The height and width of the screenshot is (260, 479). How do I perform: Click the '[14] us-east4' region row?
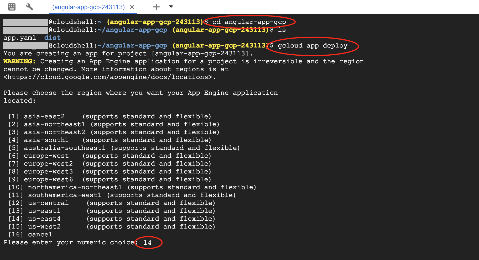112,219
